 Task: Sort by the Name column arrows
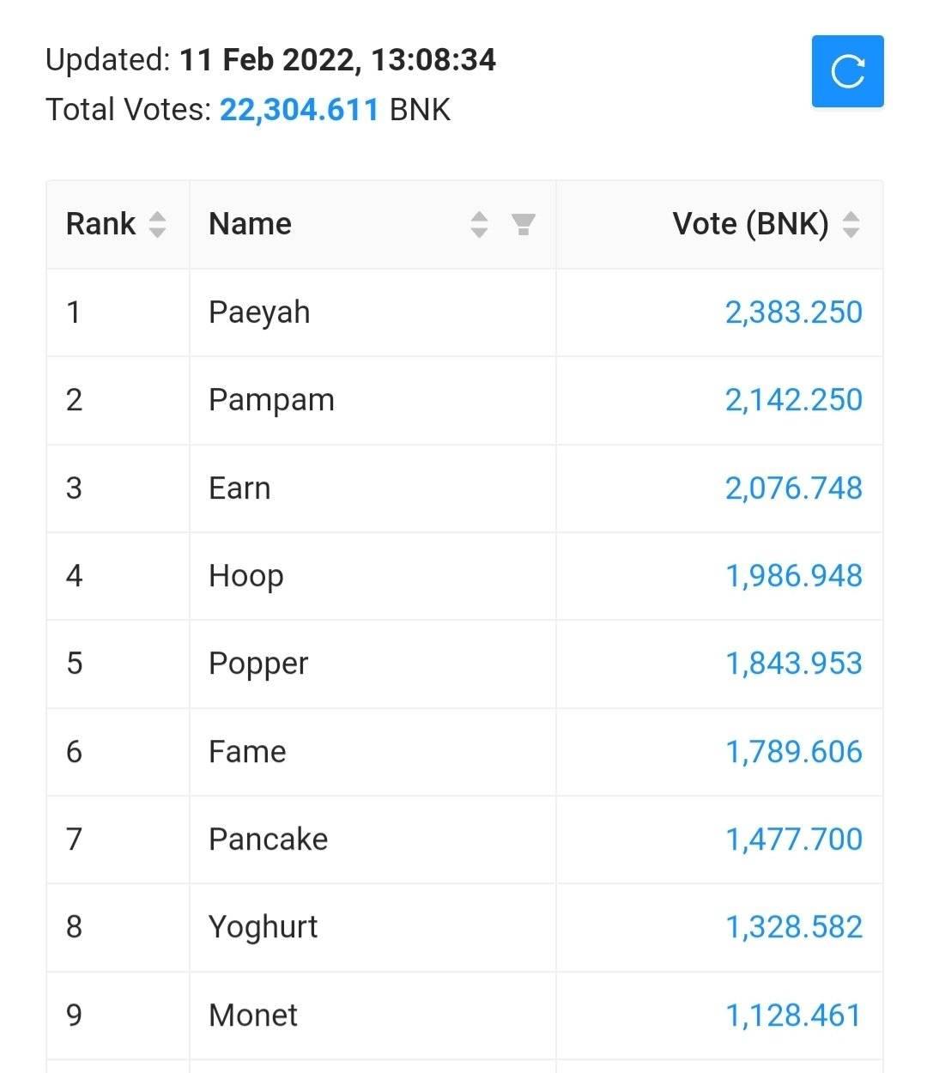[x=479, y=225]
